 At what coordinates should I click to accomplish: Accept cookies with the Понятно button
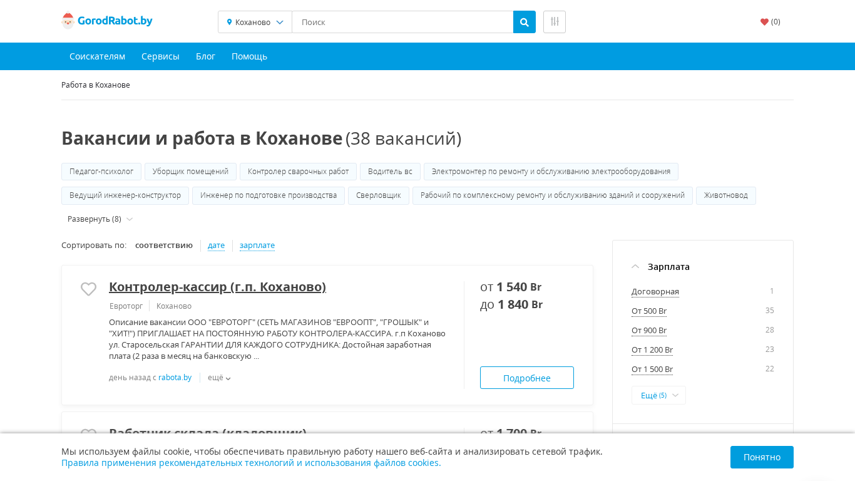[762, 457]
